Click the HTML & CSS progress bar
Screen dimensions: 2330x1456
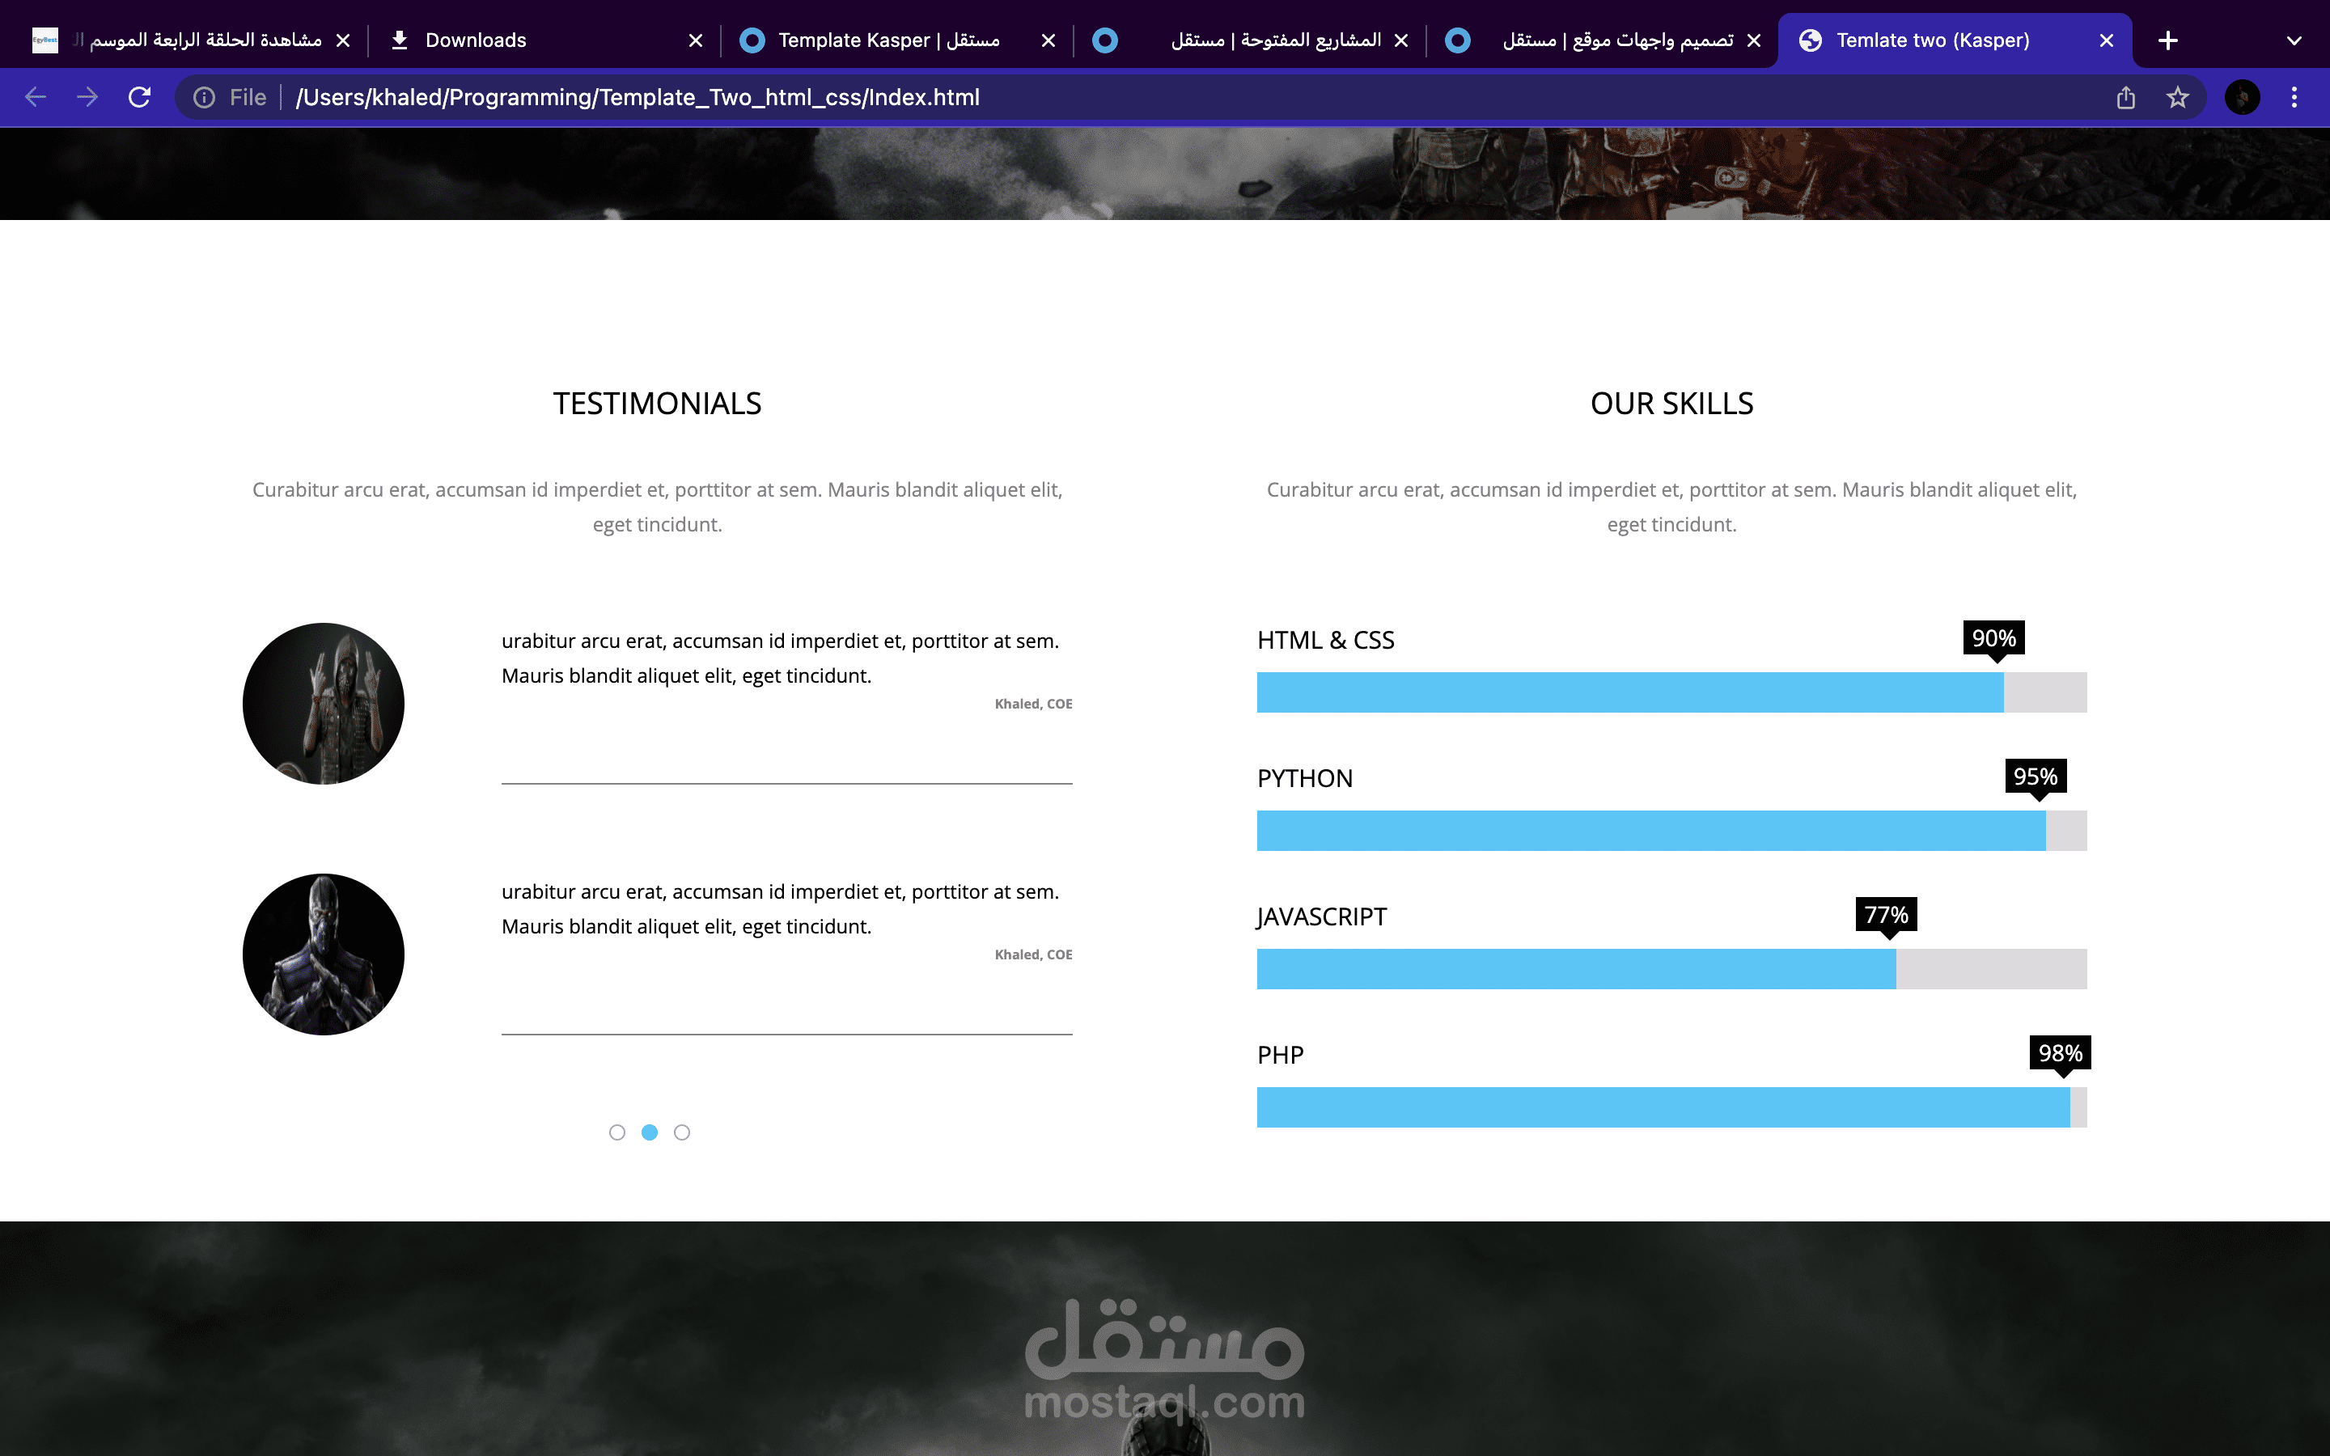pos(1671,692)
